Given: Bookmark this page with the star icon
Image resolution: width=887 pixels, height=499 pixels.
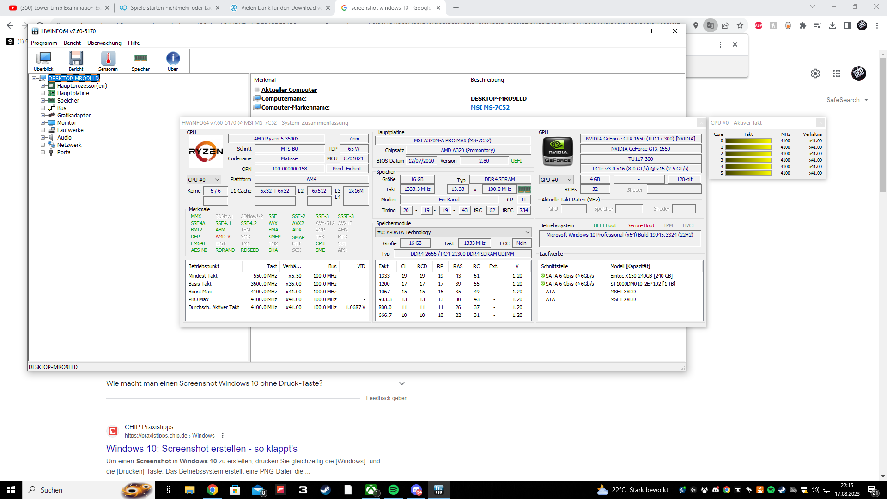Looking at the screenshot, I should click(740, 26).
